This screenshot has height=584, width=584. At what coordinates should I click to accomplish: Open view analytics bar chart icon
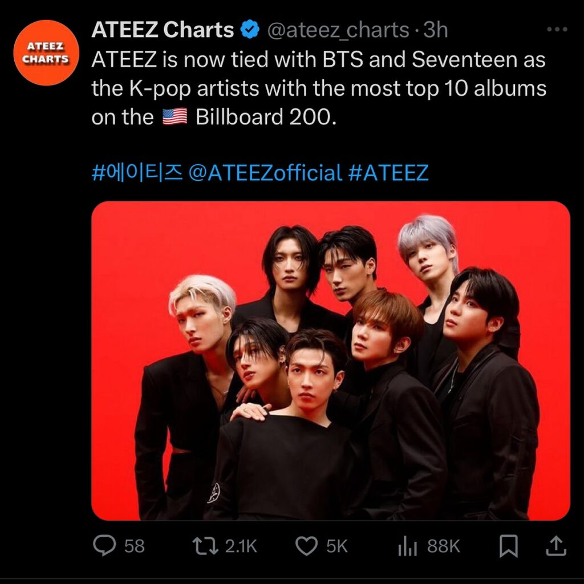pyautogui.click(x=405, y=546)
